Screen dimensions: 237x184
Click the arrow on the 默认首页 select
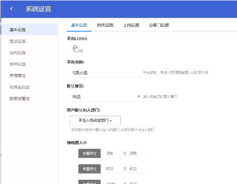(x=139, y=96)
